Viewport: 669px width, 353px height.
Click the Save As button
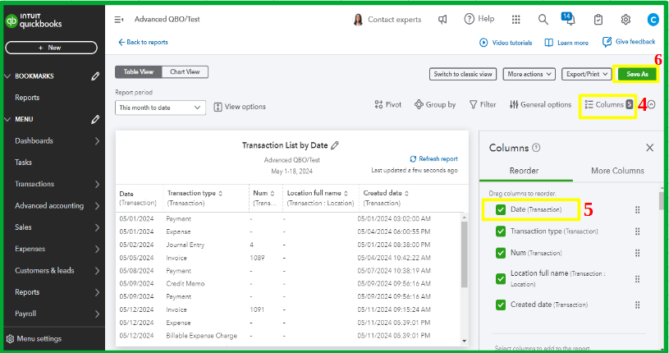pyautogui.click(x=637, y=74)
